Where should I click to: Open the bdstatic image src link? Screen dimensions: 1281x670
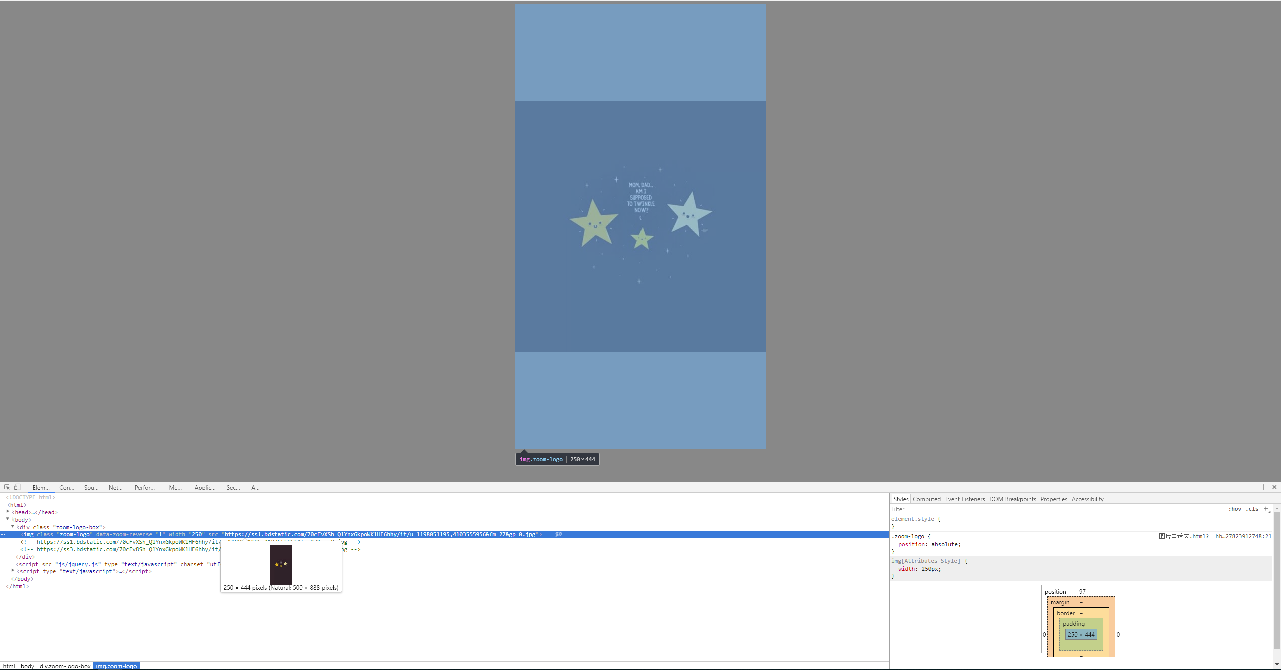(x=380, y=534)
